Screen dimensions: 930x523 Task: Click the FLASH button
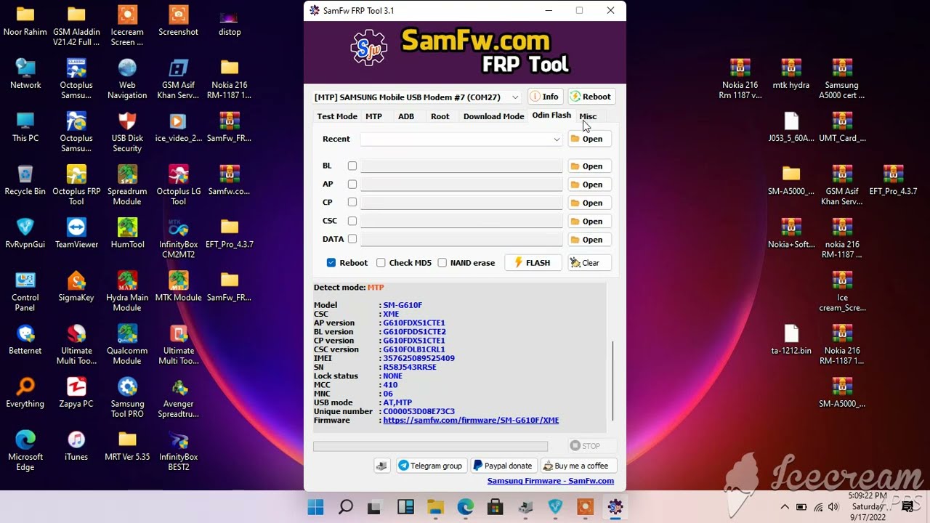coord(533,263)
